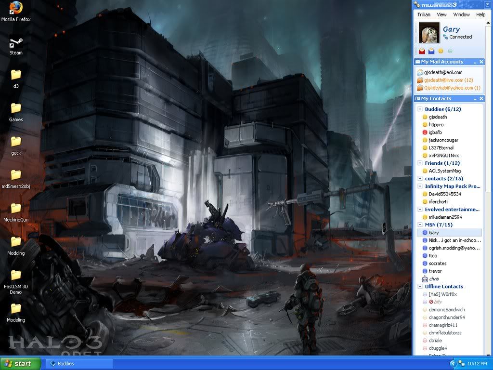Close the My Contacts panel
493x370 pixels.
point(481,99)
